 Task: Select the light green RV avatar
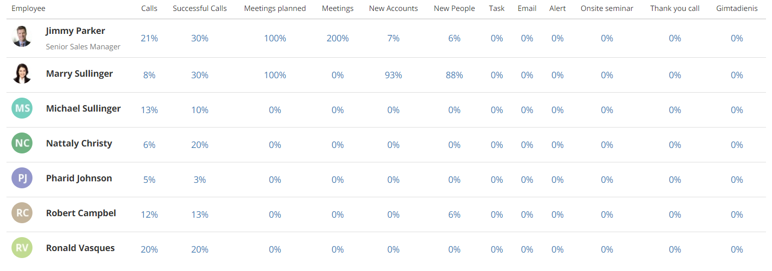[22, 248]
